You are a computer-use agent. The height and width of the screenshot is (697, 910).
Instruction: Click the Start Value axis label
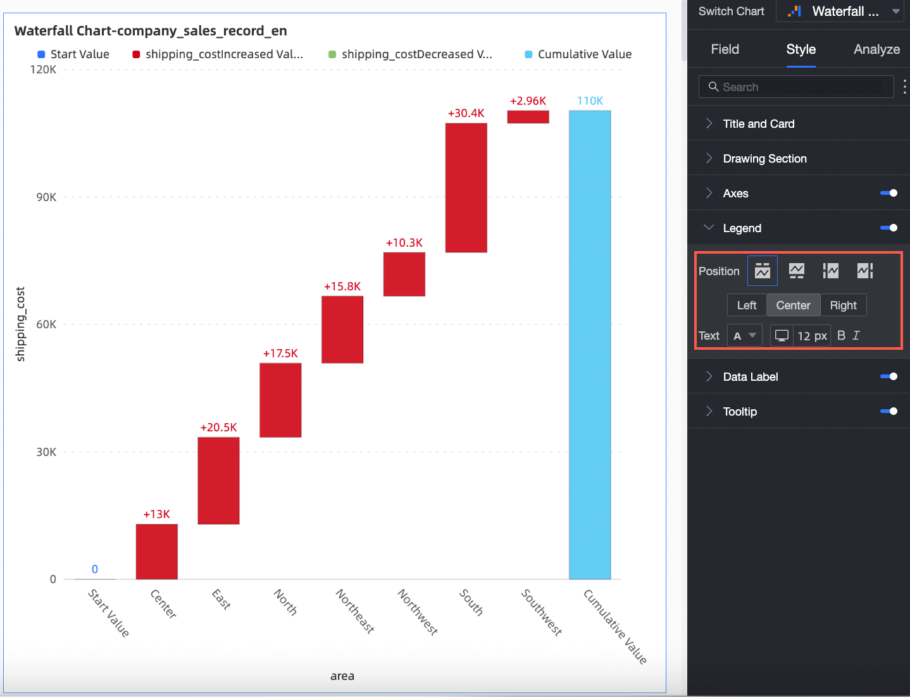[109, 612]
